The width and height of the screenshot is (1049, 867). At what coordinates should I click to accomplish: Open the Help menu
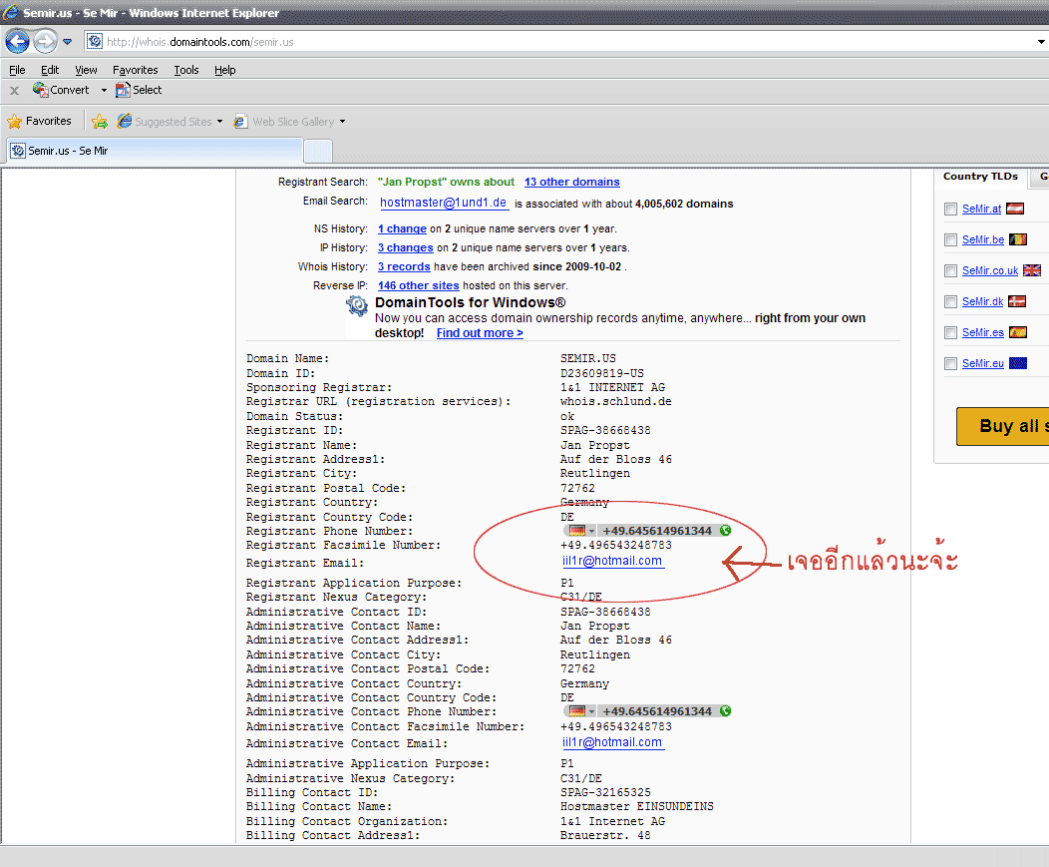tap(224, 70)
